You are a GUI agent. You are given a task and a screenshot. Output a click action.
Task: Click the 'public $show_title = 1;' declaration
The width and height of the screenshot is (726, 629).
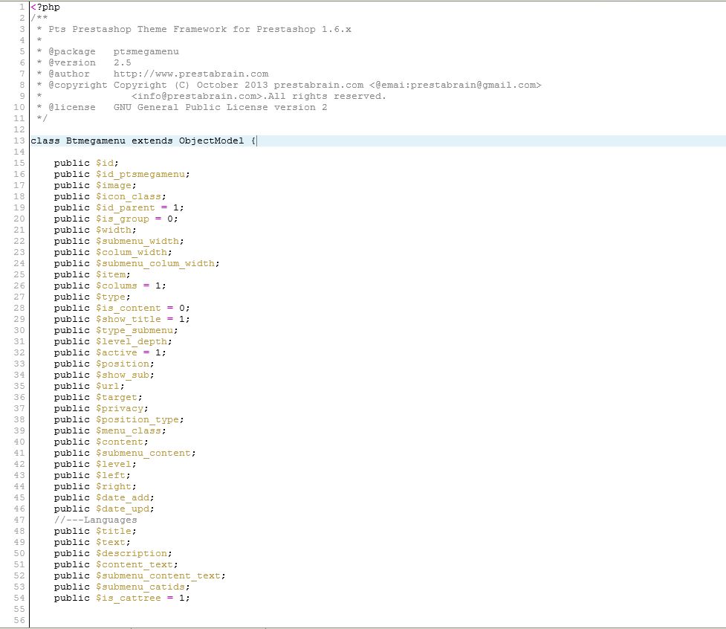click(122, 319)
